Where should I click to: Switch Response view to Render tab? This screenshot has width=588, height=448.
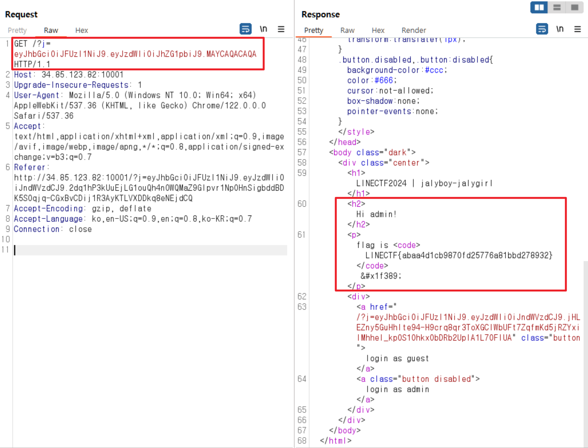click(414, 30)
